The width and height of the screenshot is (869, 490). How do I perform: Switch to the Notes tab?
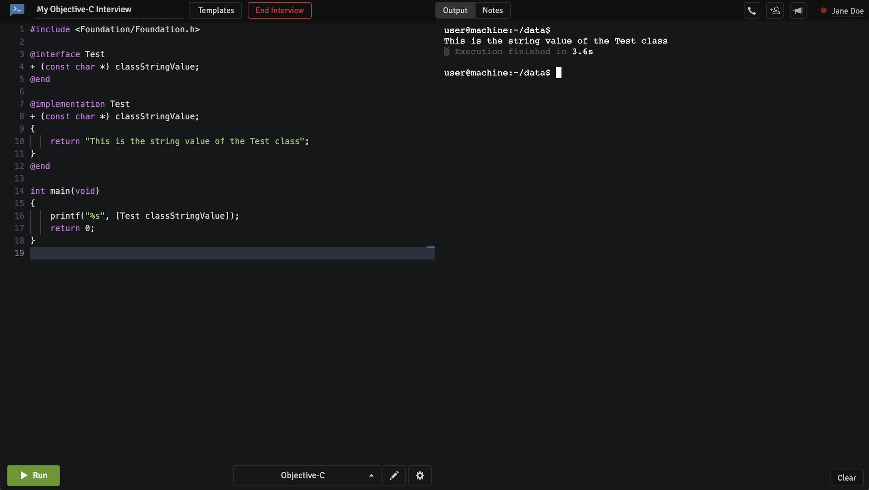pyautogui.click(x=493, y=10)
